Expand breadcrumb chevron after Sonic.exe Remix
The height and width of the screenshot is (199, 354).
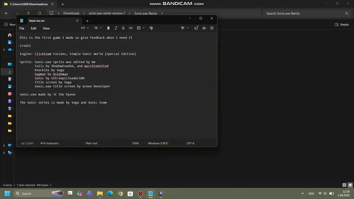click(162, 13)
